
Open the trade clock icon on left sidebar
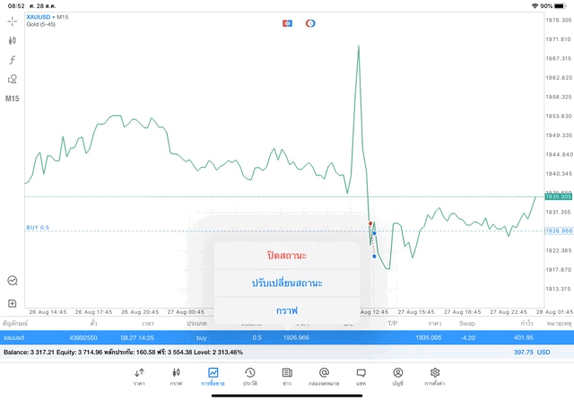tap(13, 281)
